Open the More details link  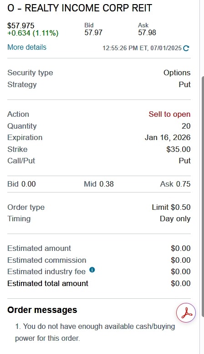coord(27,47)
